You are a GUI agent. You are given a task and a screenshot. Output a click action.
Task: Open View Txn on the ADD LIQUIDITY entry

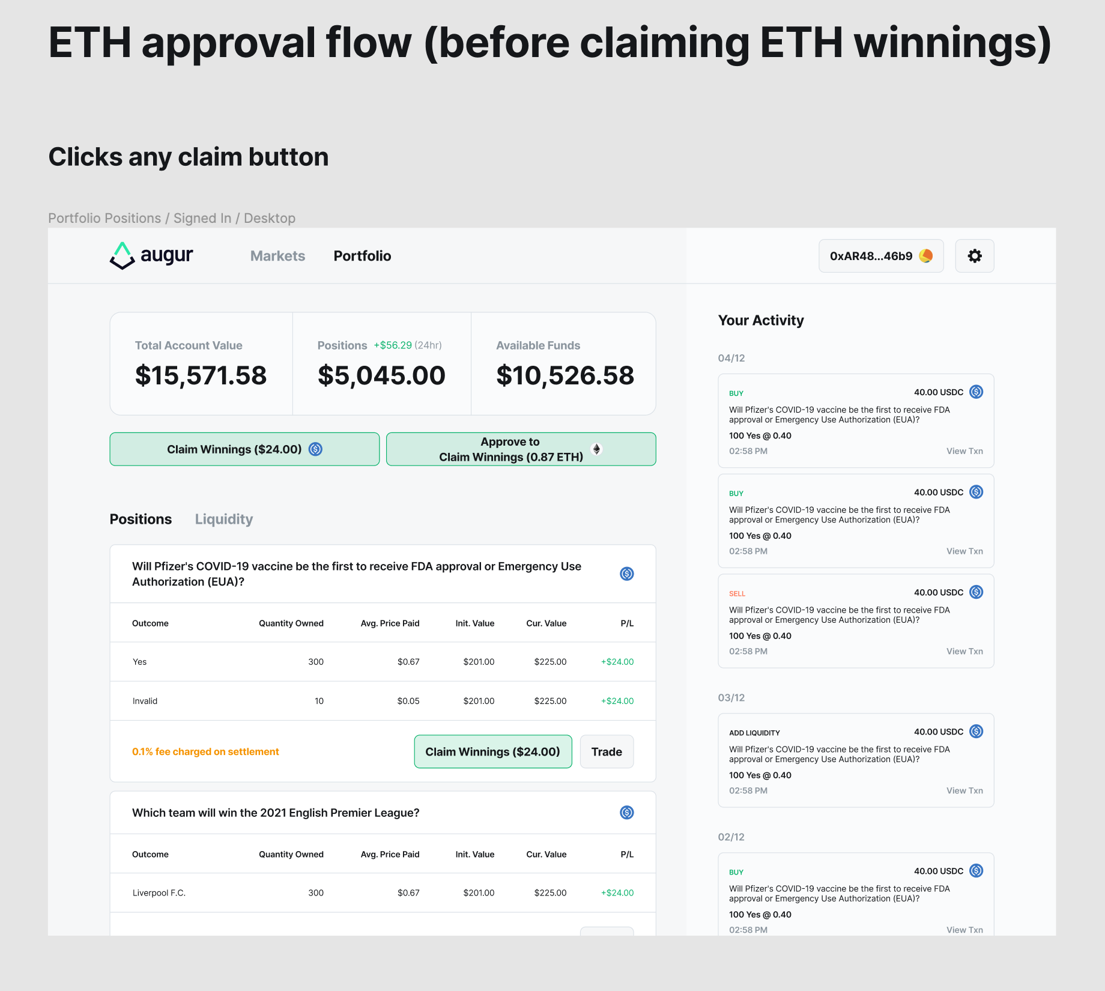pyautogui.click(x=964, y=790)
